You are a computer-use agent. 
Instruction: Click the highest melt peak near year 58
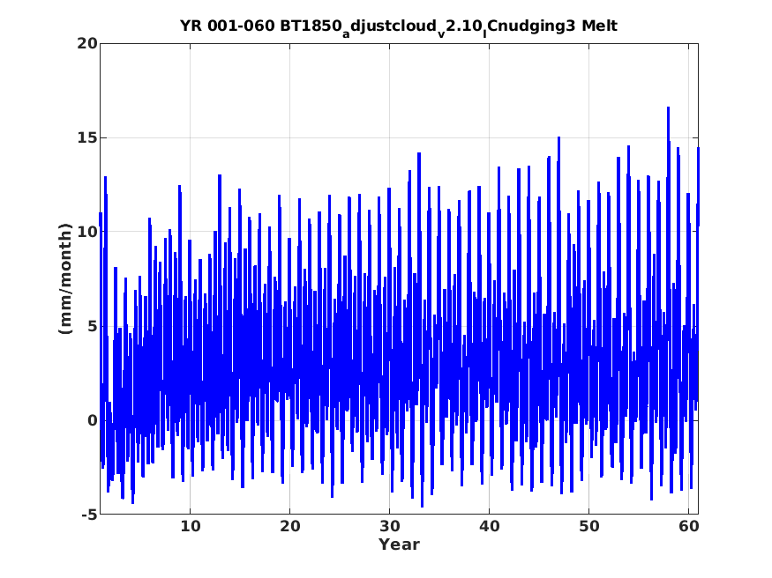click(668, 107)
